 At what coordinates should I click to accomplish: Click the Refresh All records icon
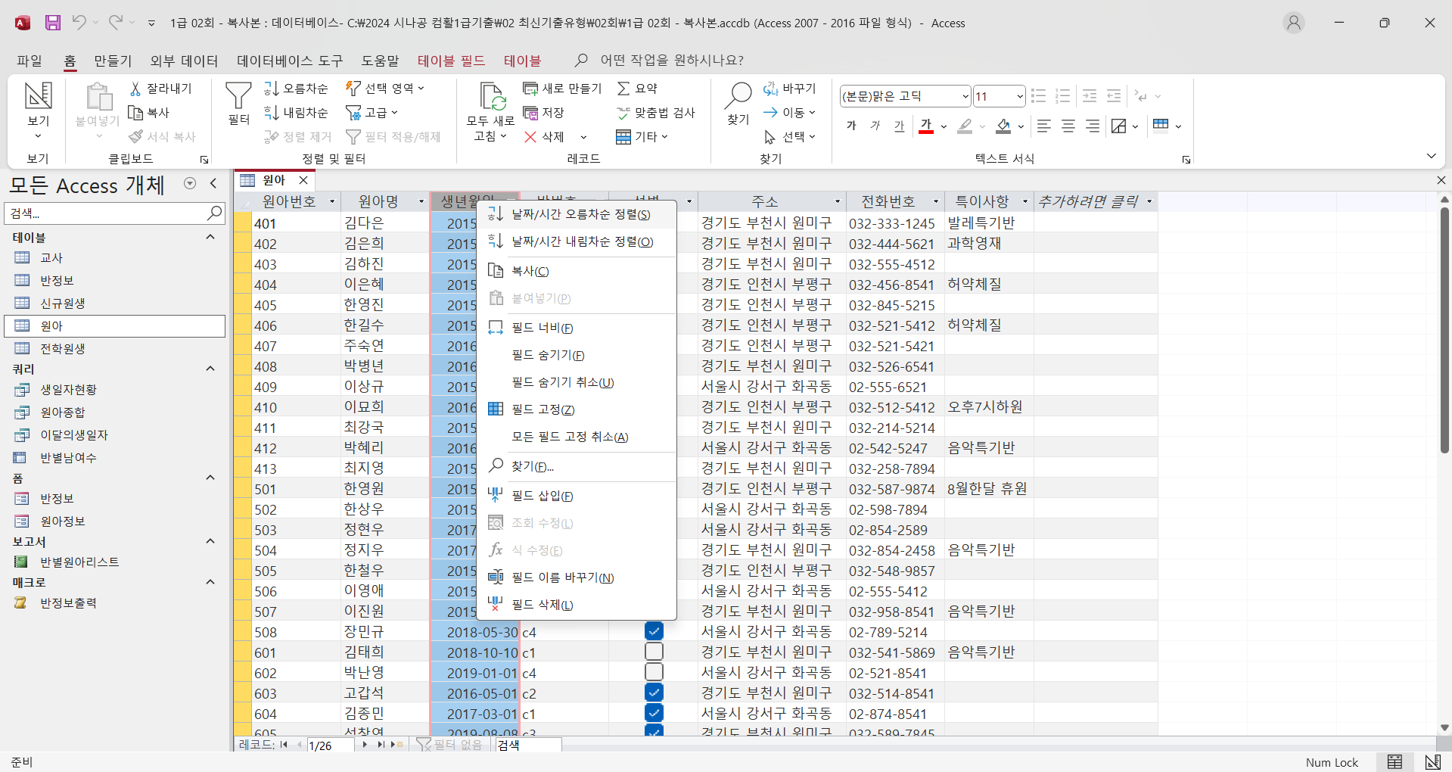(x=491, y=97)
